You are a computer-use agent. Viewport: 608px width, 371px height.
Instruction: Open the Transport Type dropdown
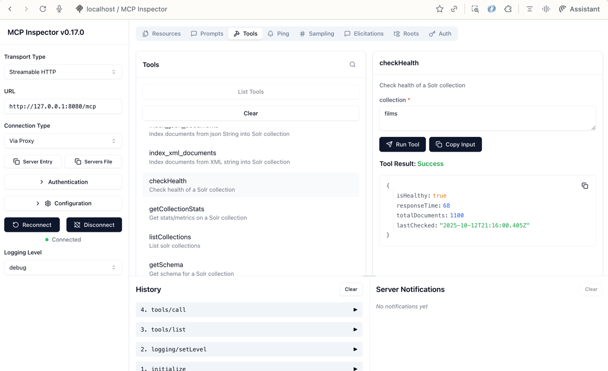63,72
